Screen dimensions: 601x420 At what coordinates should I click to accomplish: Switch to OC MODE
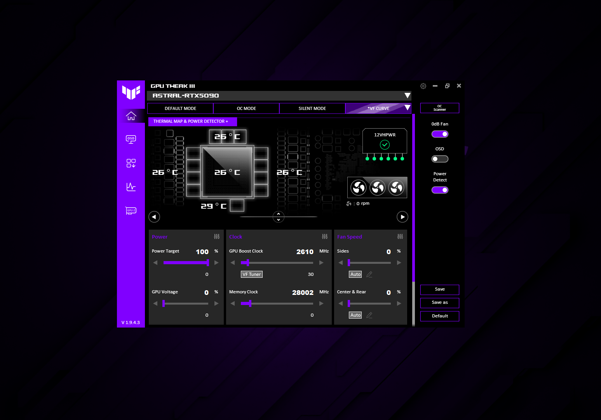(x=246, y=108)
